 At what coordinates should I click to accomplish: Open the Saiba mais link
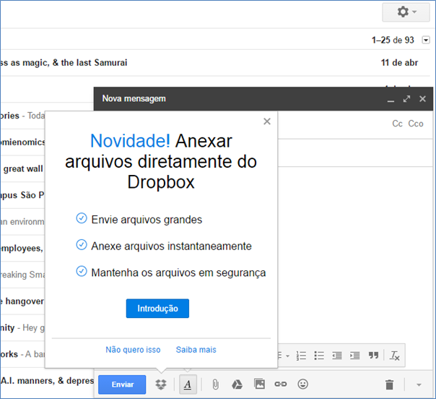(196, 350)
